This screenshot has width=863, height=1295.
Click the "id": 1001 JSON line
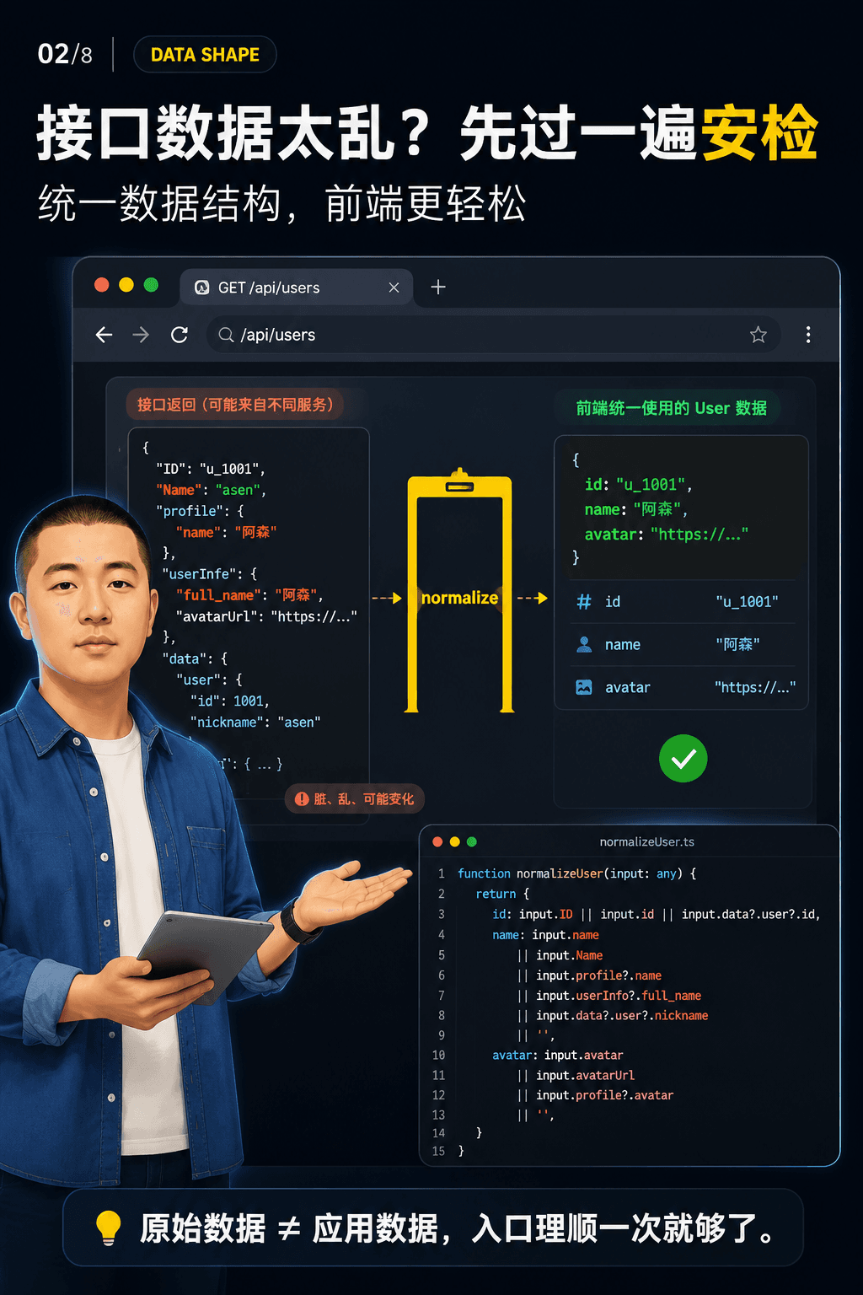pos(229,701)
